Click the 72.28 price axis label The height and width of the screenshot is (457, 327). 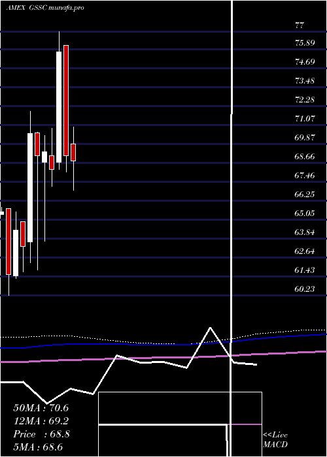pos(305,99)
